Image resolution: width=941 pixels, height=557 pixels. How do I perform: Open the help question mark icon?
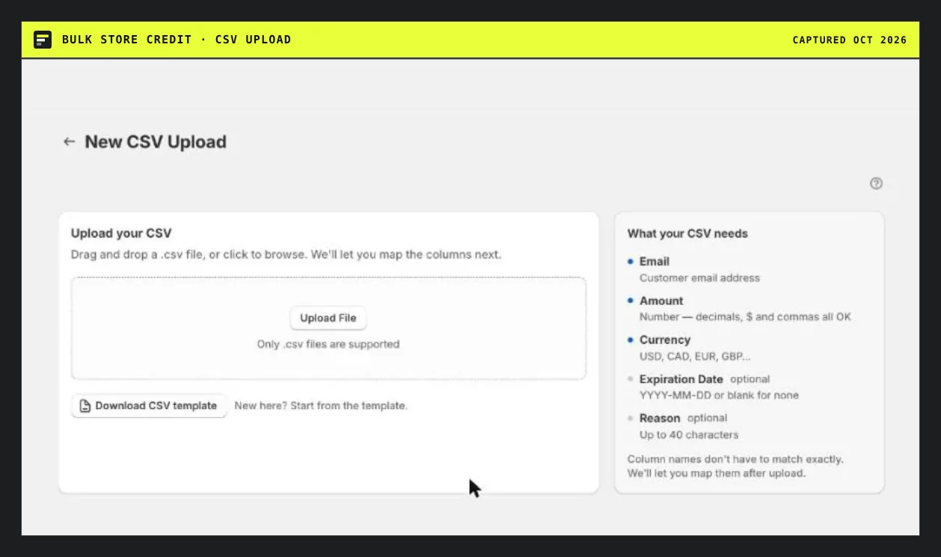tap(876, 183)
